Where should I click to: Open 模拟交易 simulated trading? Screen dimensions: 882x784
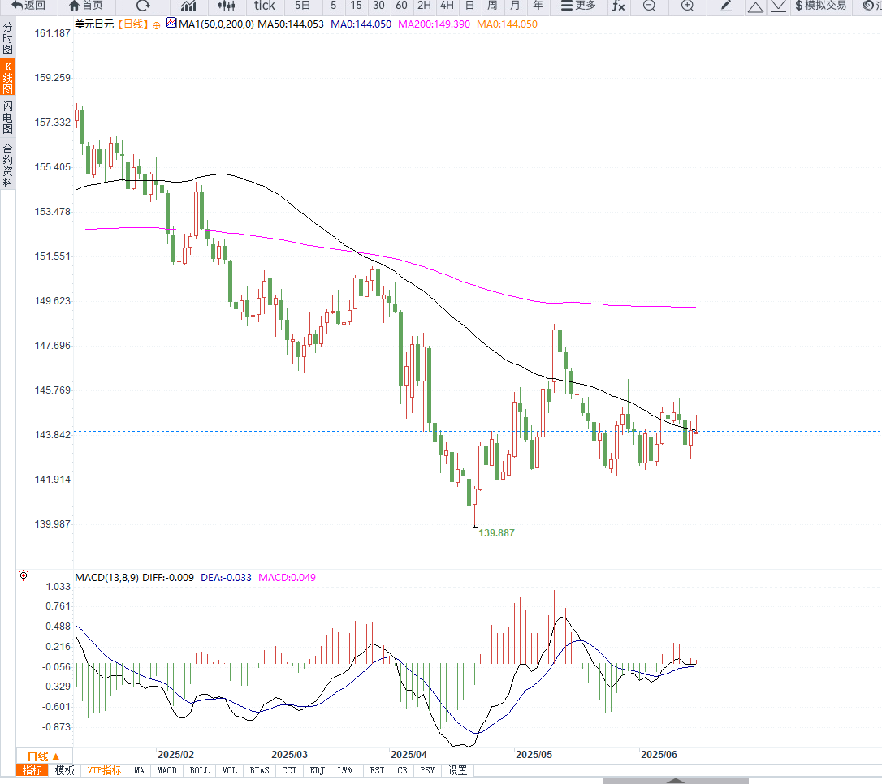point(820,6)
